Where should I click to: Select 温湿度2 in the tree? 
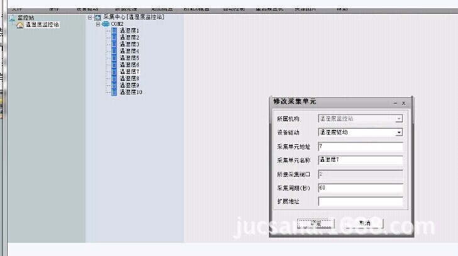(x=129, y=38)
